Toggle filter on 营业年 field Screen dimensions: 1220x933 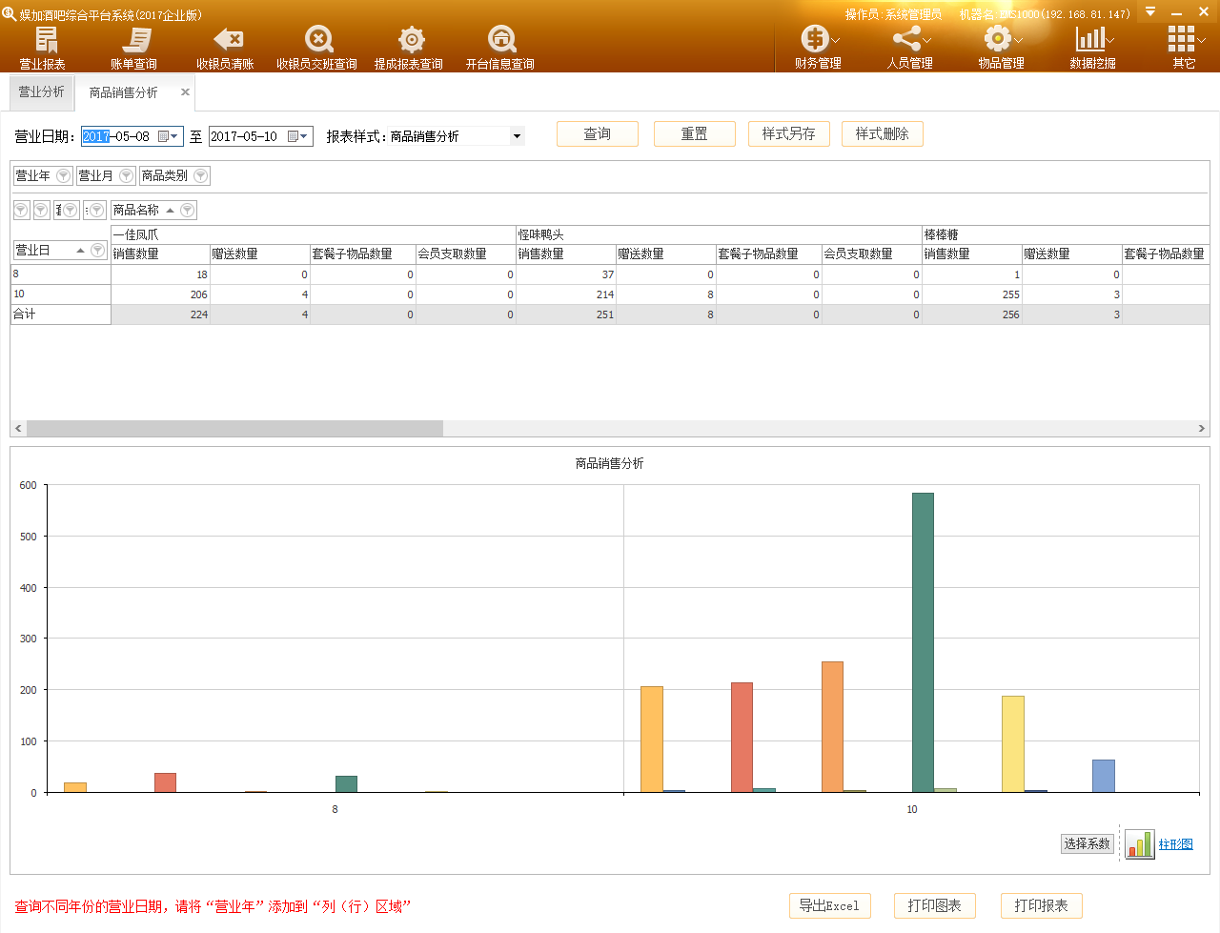[x=63, y=176]
